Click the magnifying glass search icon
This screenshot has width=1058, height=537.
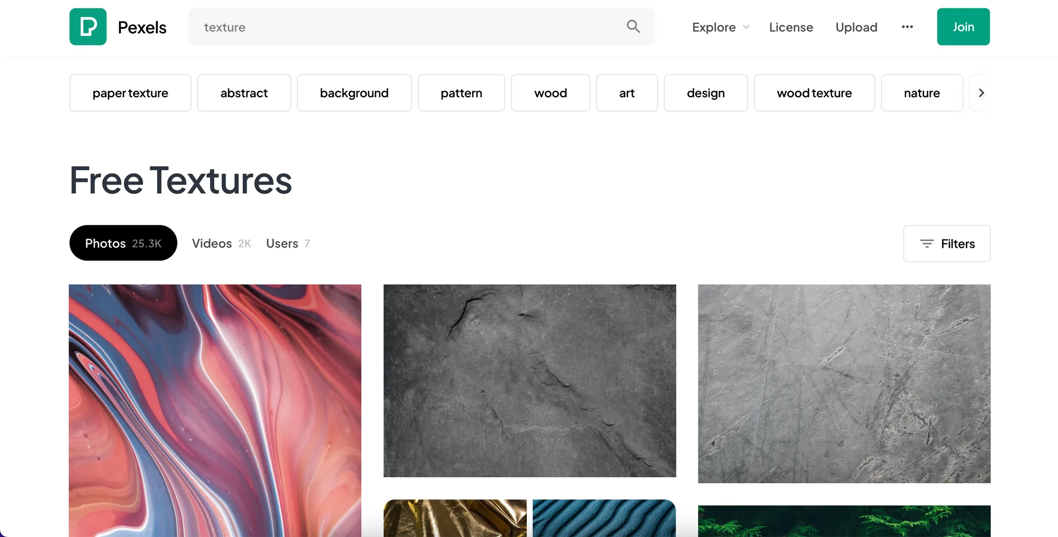[x=633, y=26]
